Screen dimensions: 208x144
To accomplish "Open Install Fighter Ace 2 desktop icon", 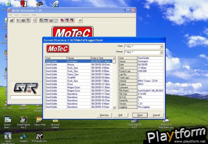I will click(23, 122).
